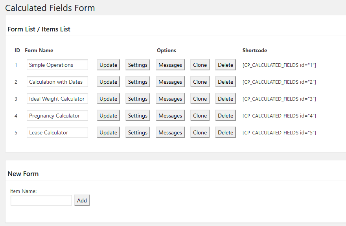The image size is (346, 226).
Task: Delete the Pregnancy Calculator form
Action: point(225,116)
